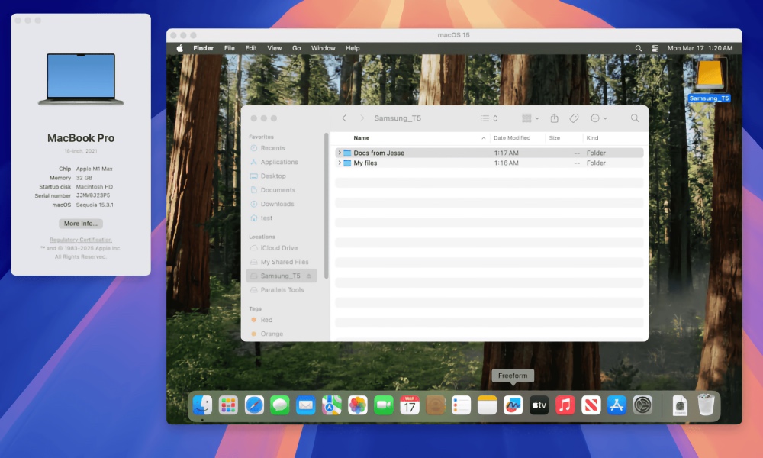763x458 pixels.
Task: Open the Regulatory Certification link
Action: click(x=81, y=240)
